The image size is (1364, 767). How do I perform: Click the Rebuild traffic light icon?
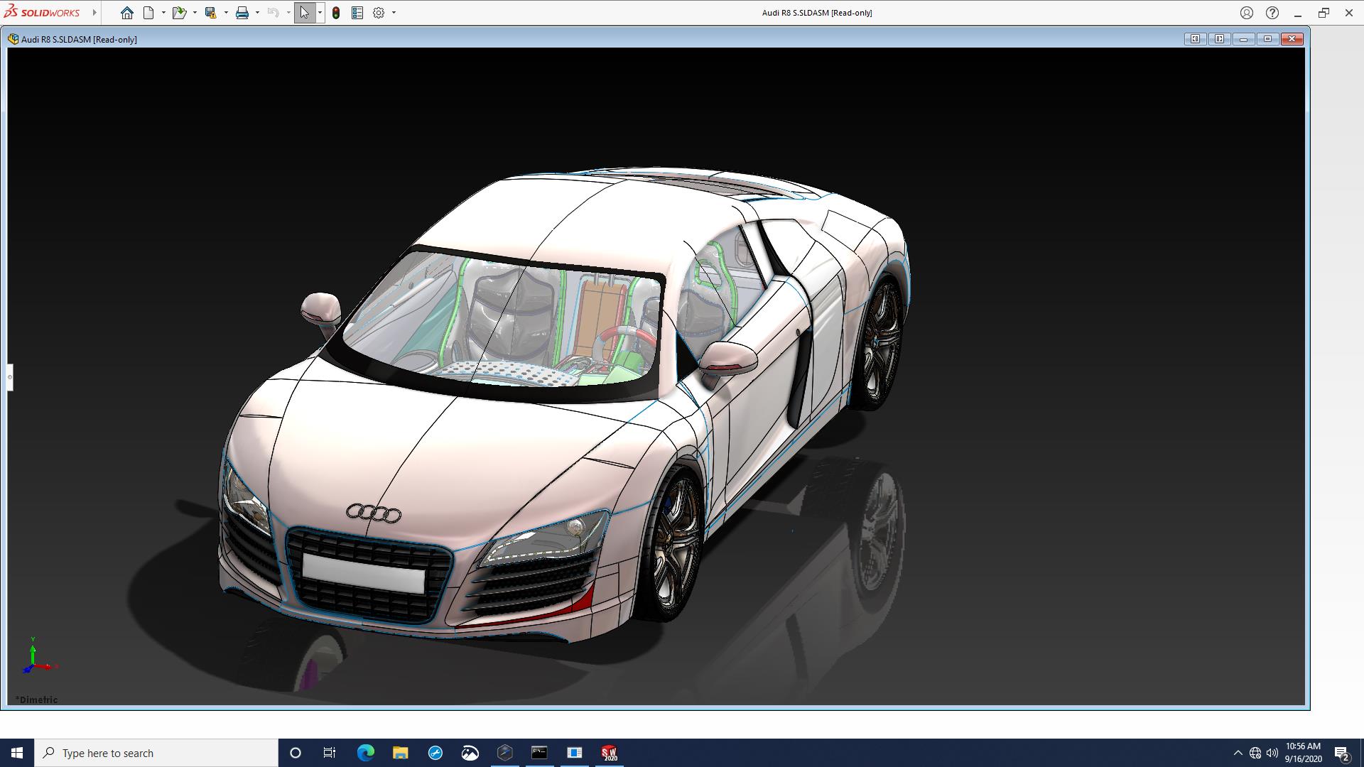(x=336, y=13)
